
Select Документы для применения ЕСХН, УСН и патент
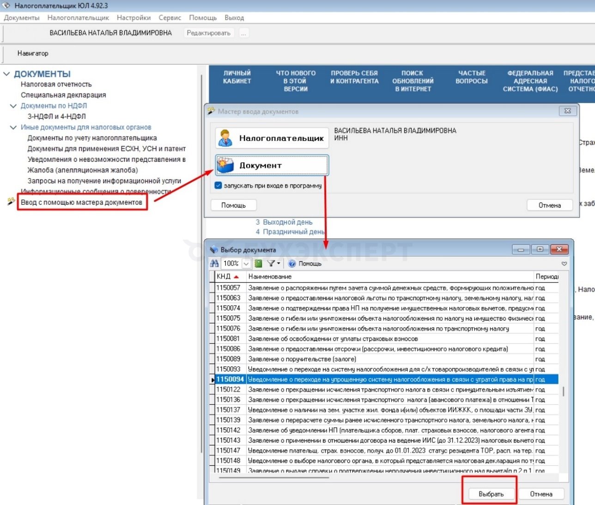(107, 148)
